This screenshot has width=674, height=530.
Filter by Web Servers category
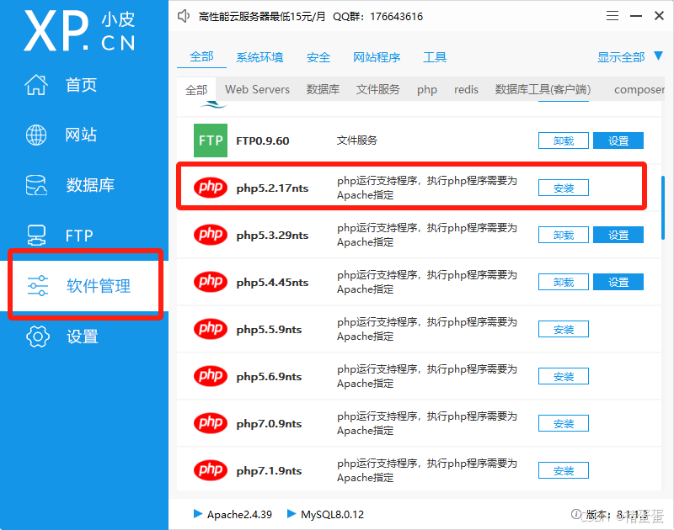[x=257, y=90]
